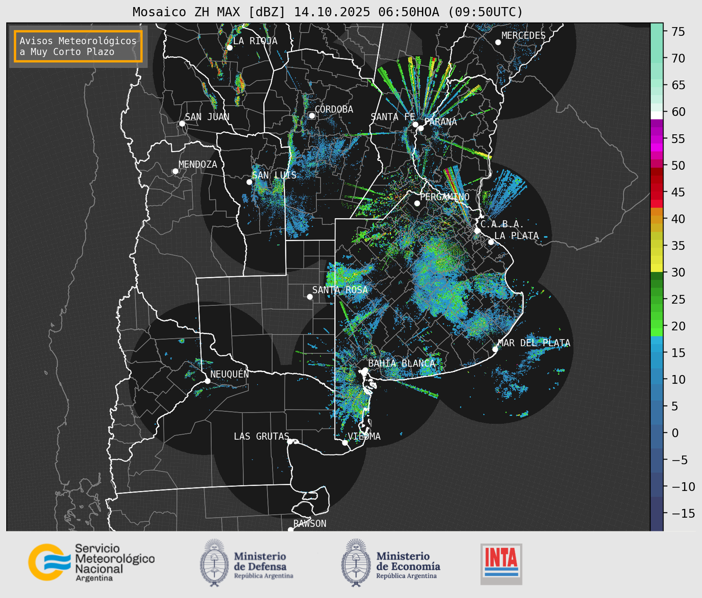
Task: Click the RAWSON city label
Action: pyautogui.click(x=310, y=524)
